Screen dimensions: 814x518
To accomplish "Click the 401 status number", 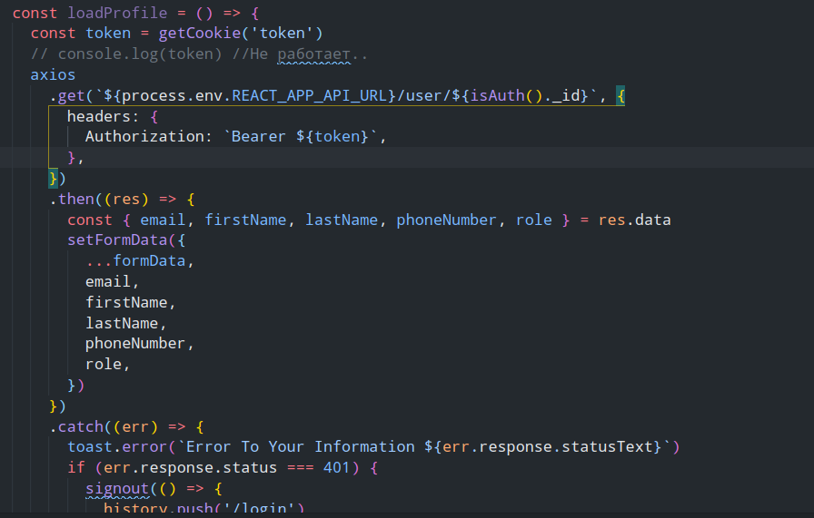I will (336, 468).
